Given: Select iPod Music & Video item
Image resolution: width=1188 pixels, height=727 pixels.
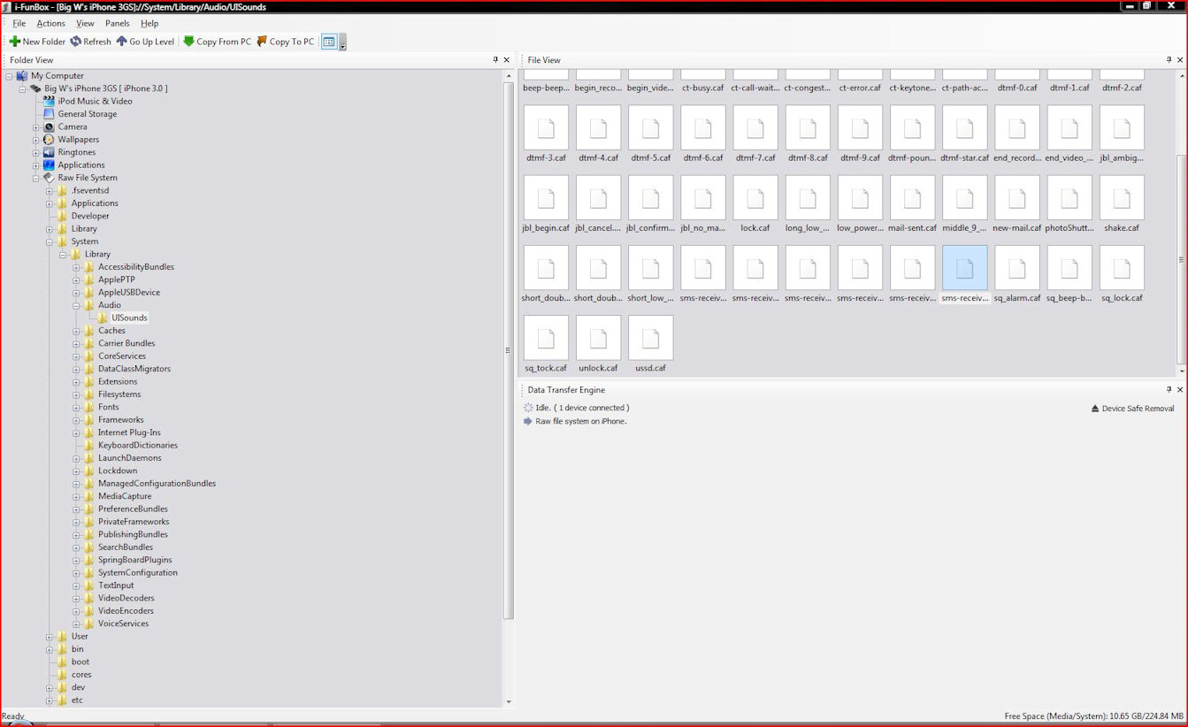Looking at the screenshot, I should pyautogui.click(x=95, y=102).
